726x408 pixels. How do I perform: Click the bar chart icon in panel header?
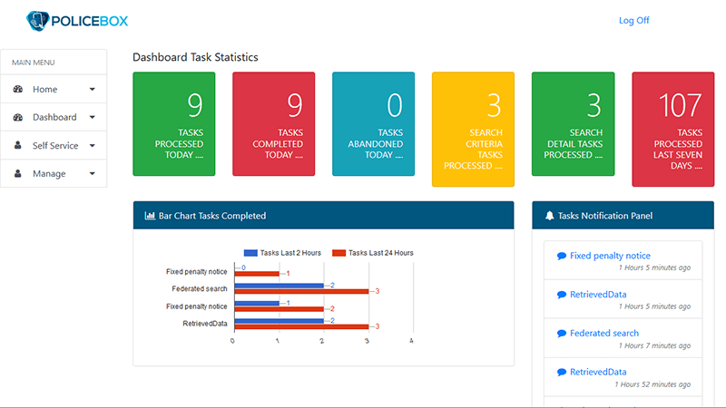click(150, 216)
